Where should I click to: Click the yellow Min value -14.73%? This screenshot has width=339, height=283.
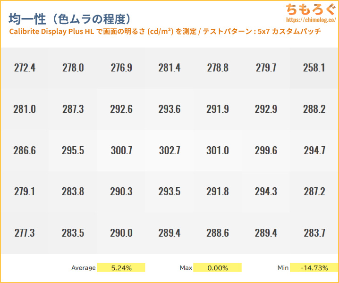click(314, 268)
